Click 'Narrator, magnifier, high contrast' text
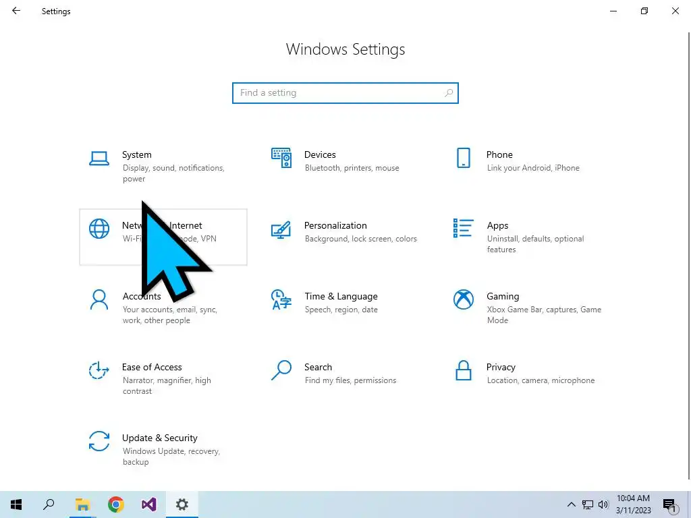This screenshot has height=518, width=691. [167, 385]
